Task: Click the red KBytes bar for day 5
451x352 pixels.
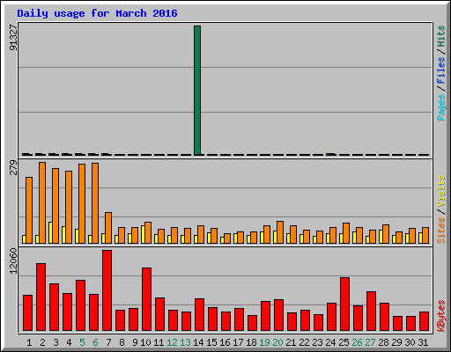Action: click(81, 305)
